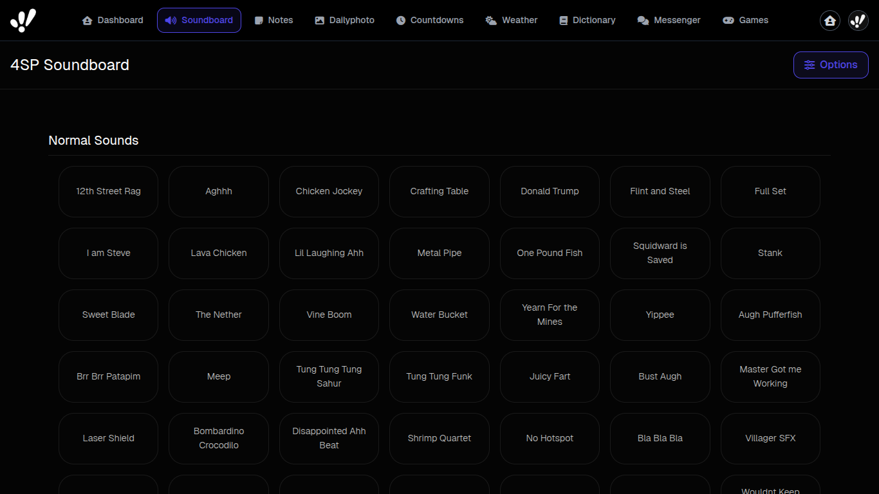
Task: Play the Metal Pipe sound
Action: (x=439, y=253)
